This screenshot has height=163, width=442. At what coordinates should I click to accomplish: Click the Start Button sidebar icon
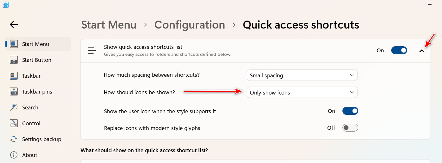pos(14,60)
